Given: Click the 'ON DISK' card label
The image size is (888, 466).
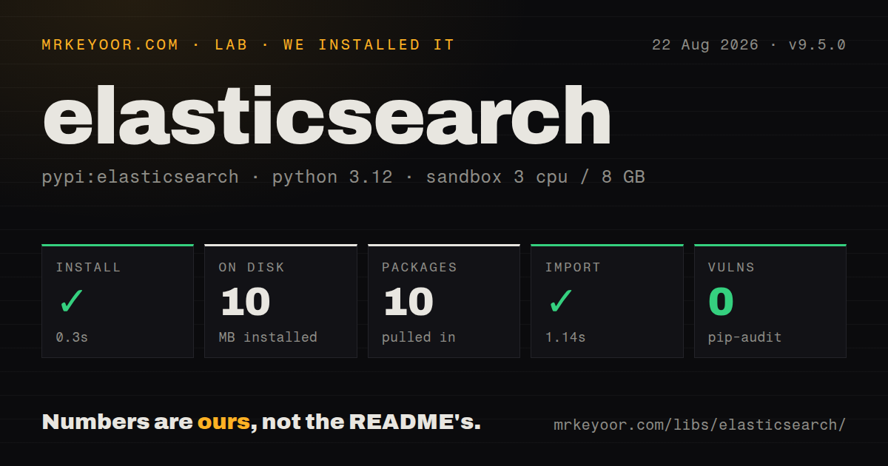Looking at the screenshot, I should [252, 268].
